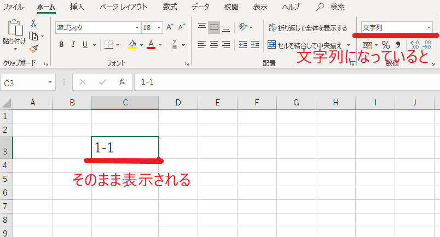The height and width of the screenshot is (237, 440).
Task: Decrease decimal places
Action: pyautogui.click(x=426, y=45)
